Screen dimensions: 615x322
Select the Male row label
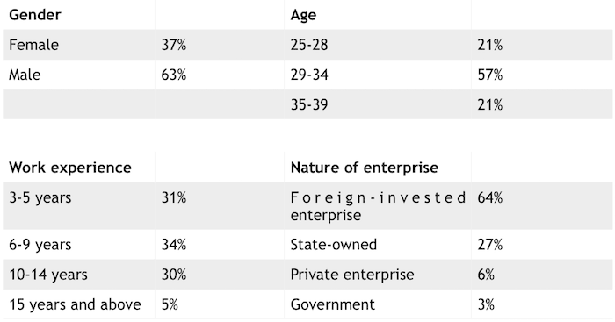tap(25, 75)
